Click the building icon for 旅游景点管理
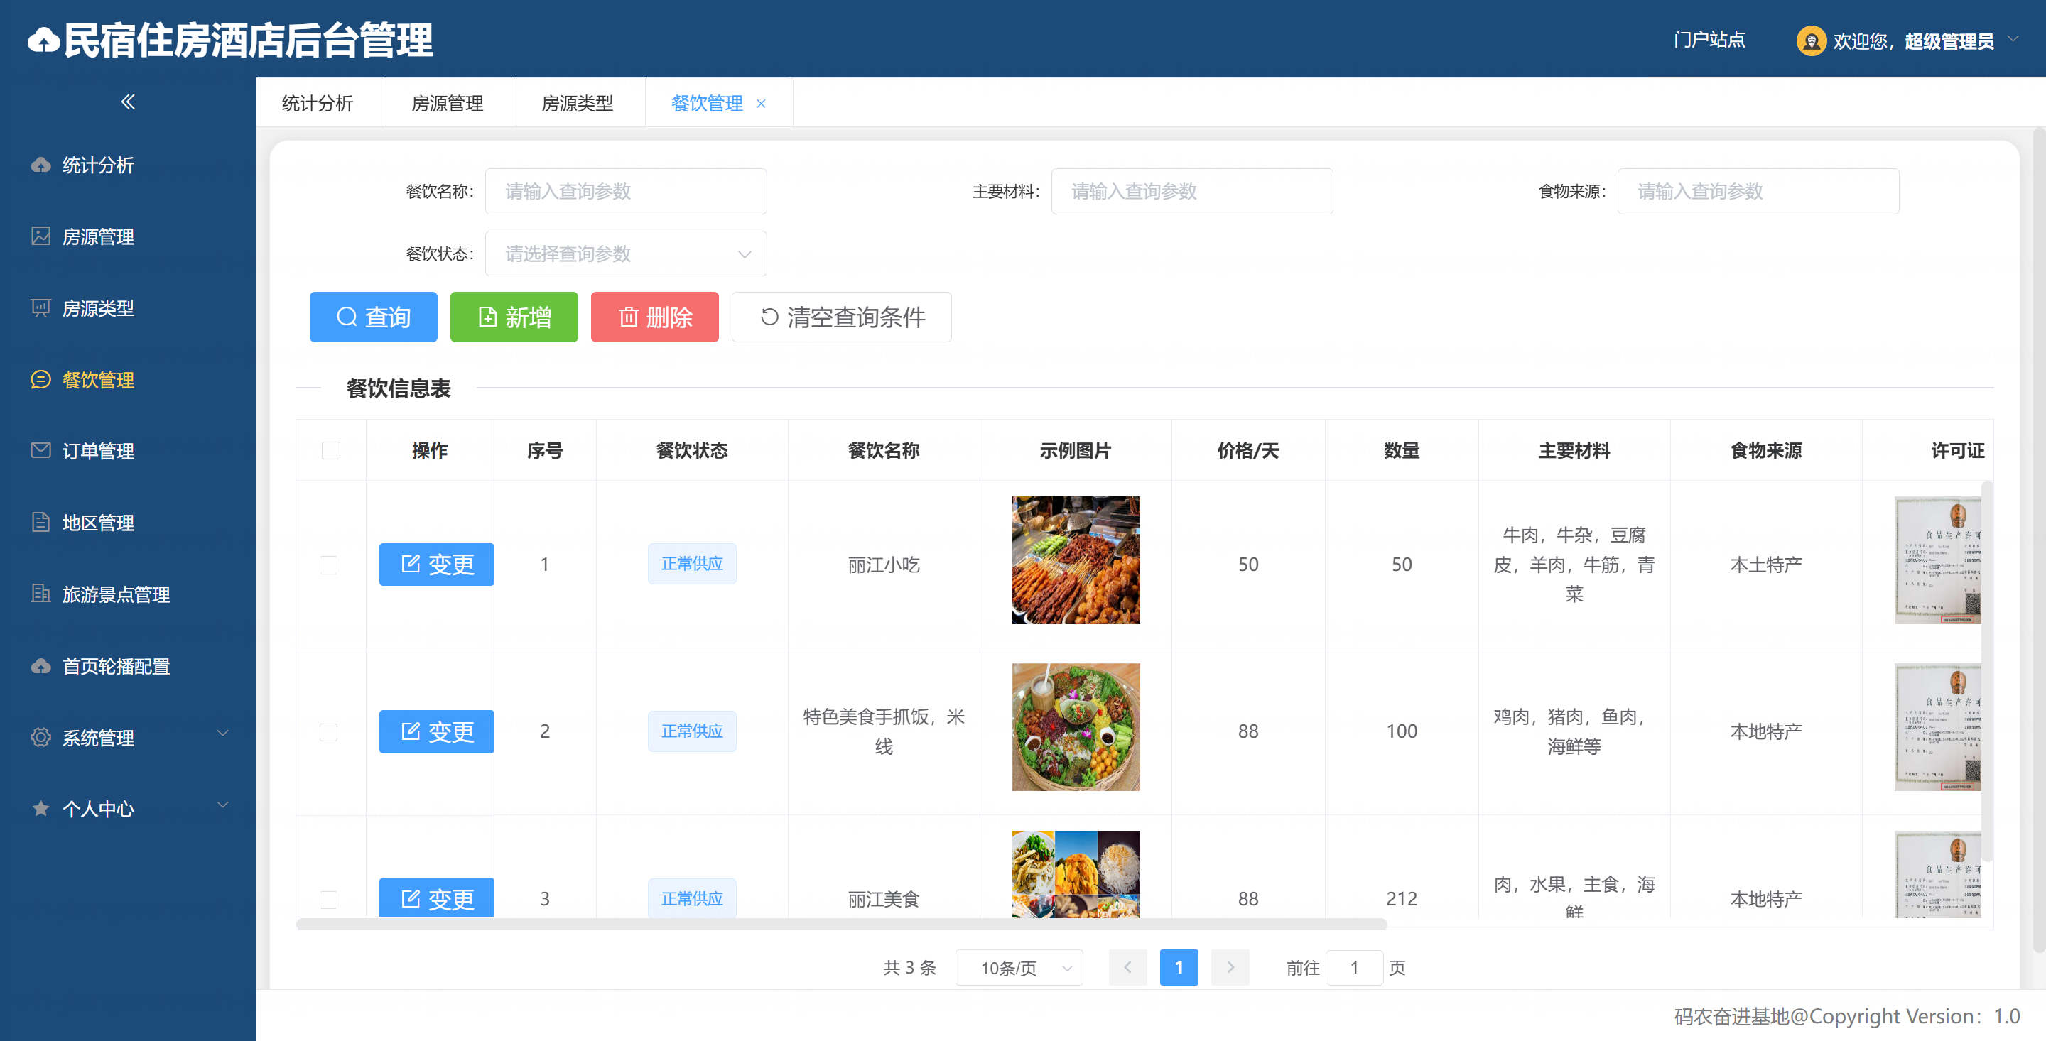The height and width of the screenshot is (1041, 2046). [x=40, y=593]
